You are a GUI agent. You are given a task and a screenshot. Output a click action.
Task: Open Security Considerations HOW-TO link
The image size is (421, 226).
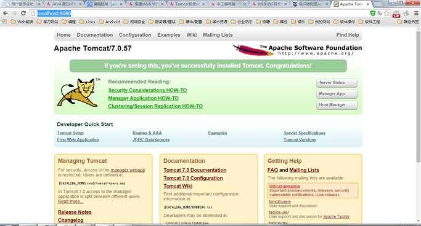coord(147,90)
